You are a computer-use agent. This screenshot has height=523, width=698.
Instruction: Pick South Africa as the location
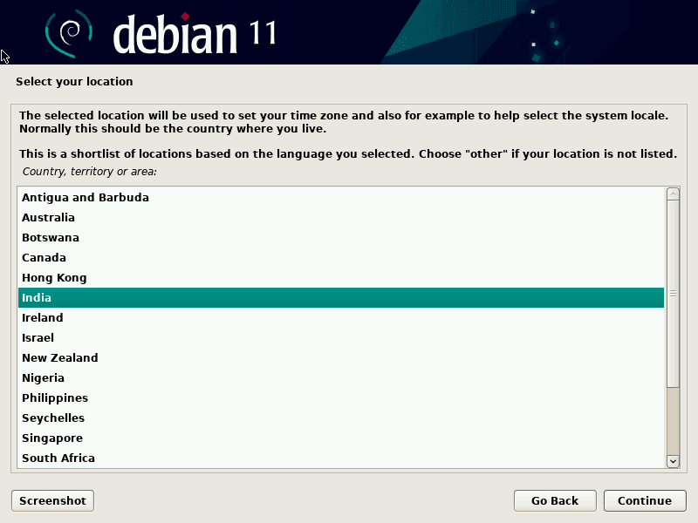(x=58, y=458)
